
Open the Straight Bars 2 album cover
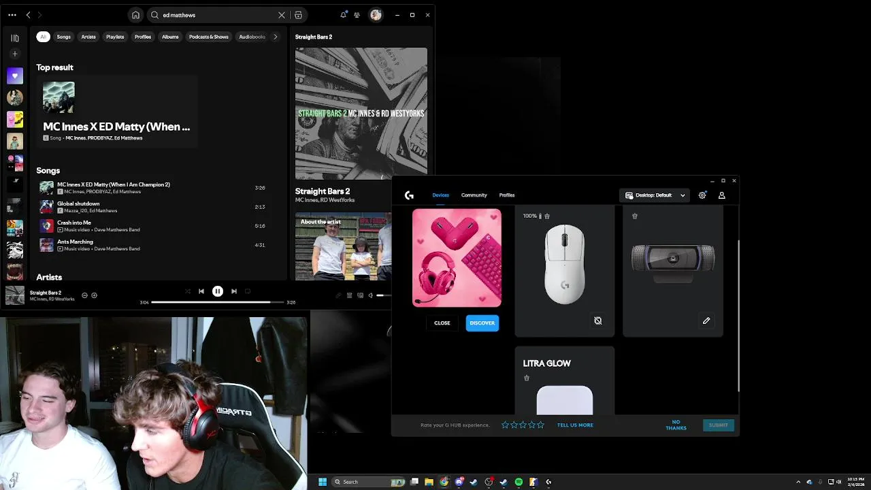pyautogui.click(x=361, y=112)
